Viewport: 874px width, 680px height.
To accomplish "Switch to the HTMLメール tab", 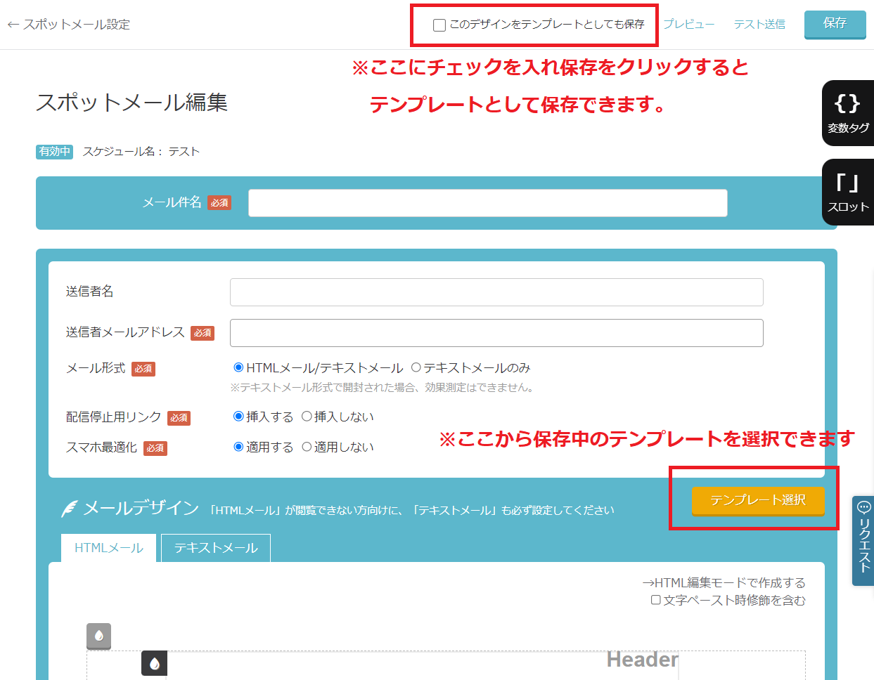I will click(109, 548).
